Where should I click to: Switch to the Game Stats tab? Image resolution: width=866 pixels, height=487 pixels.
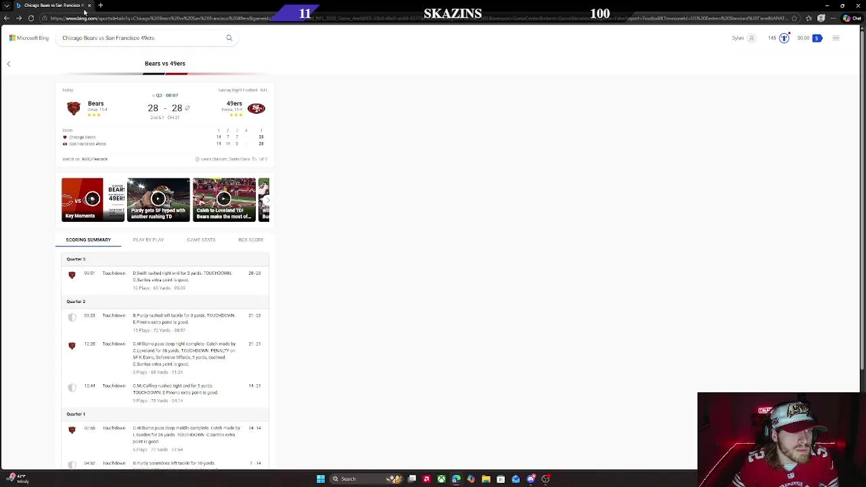(x=201, y=239)
